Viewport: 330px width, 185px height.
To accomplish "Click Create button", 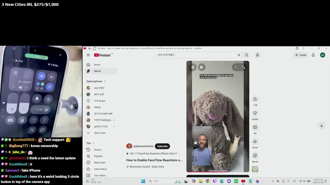I will tap(301, 55).
